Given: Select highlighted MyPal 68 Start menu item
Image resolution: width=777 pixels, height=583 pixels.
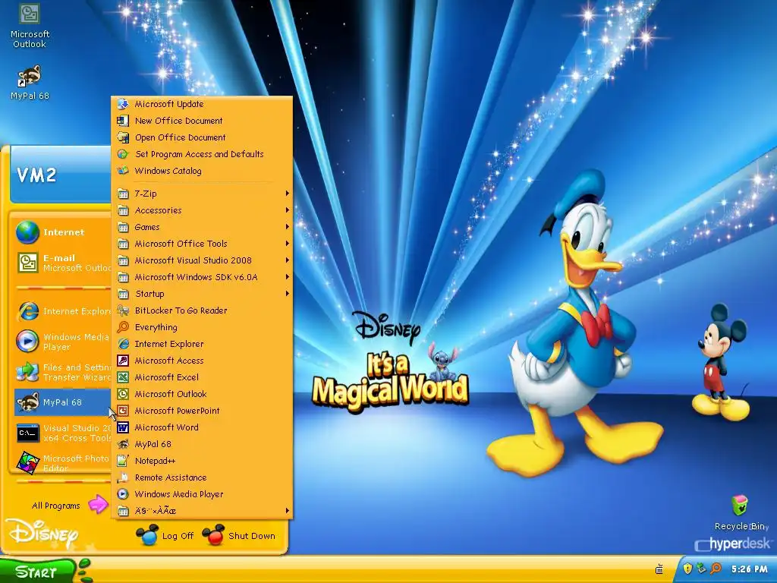Looking at the screenshot, I should pos(62,402).
